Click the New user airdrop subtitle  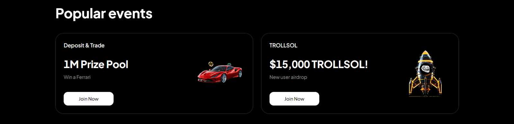pyautogui.click(x=288, y=77)
